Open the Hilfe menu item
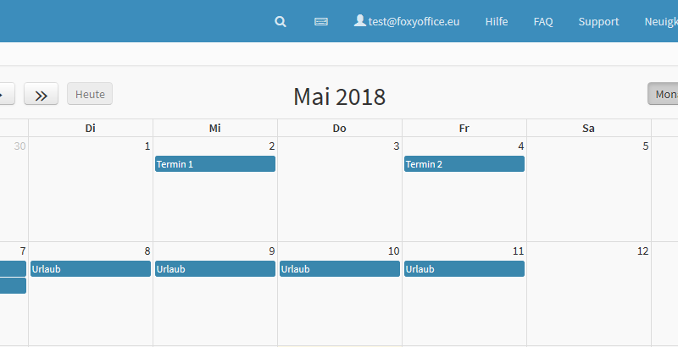Image resolution: width=678 pixels, height=347 pixels. coord(497,22)
